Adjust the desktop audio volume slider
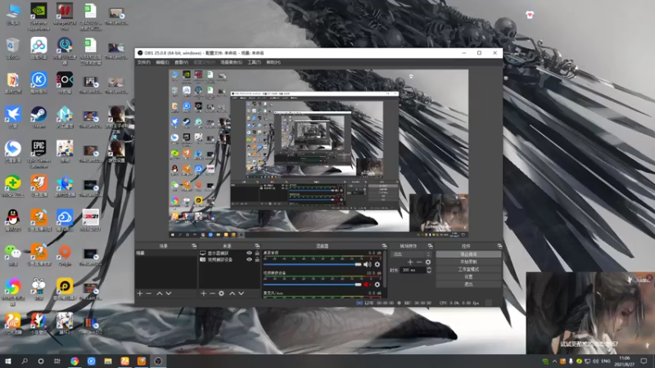 pos(313,264)
